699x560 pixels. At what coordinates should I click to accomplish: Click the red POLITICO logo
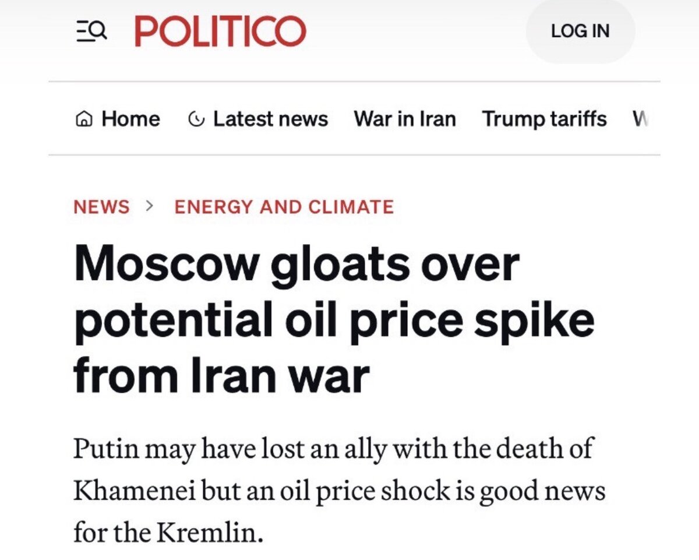click(220, 31)
